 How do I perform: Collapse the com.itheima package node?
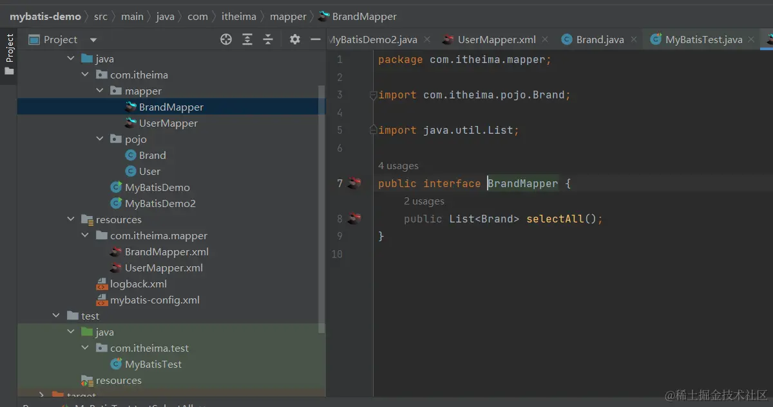tap(85, 75)
